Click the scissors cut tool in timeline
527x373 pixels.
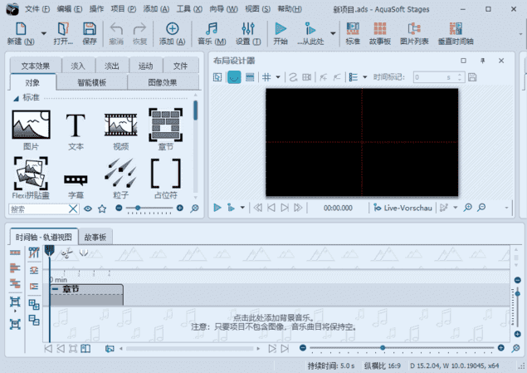pyautogui.click(x=66, y=253)
